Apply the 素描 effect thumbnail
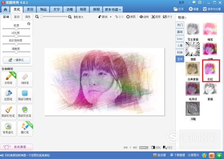Image resolution: width=224 pixels, height=159 pixels. click(x=210, y=89)
